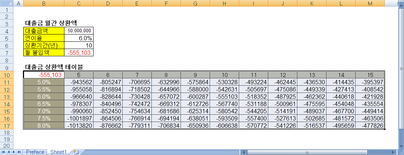Select the 상환기간(년) value cell showing 10
The image size is (404, 155).
click(x=79, y=45)
